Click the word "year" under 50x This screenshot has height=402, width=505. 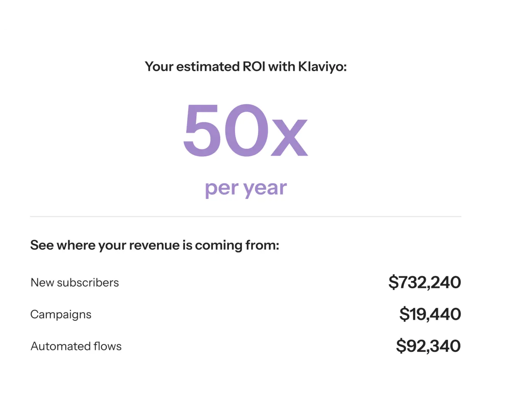coord(265,189)
